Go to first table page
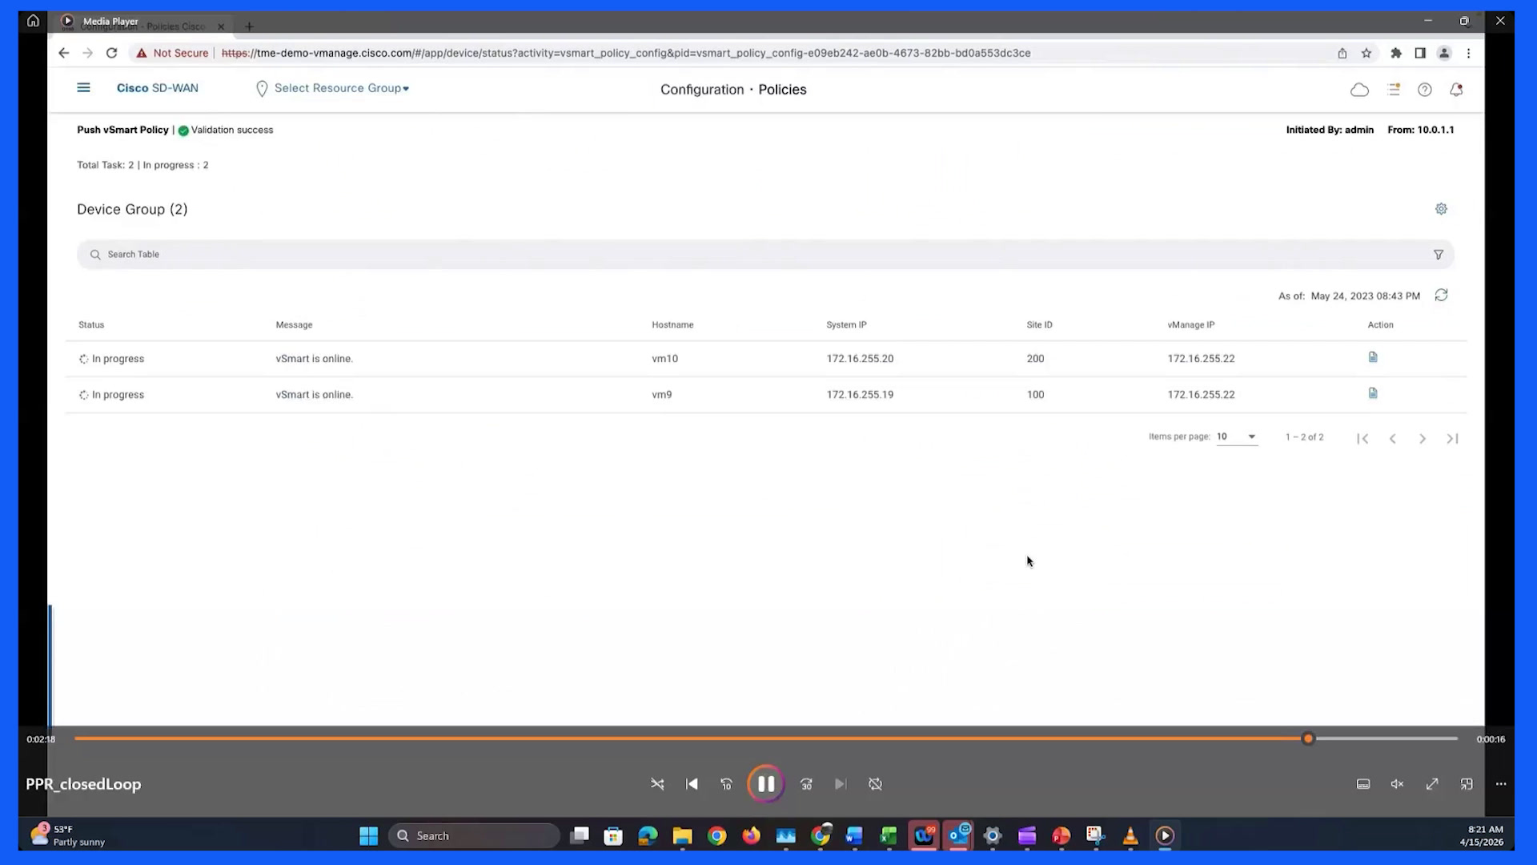The image size is (1537, 865). [x=1362, y=439]
